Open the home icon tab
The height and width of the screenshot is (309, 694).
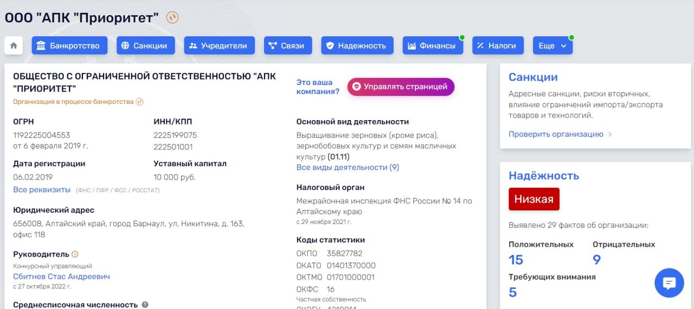coord(14,45)
